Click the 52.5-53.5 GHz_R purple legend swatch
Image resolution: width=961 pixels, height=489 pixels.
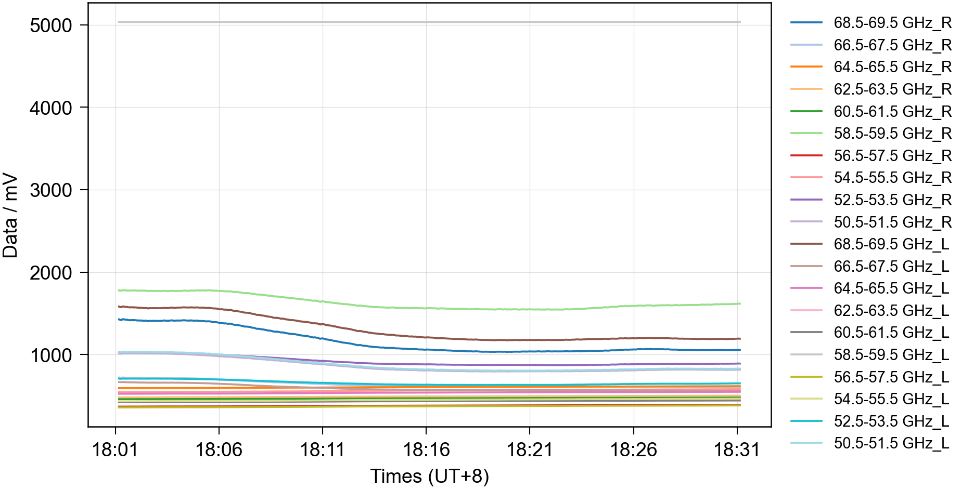[x=806, y=200]
